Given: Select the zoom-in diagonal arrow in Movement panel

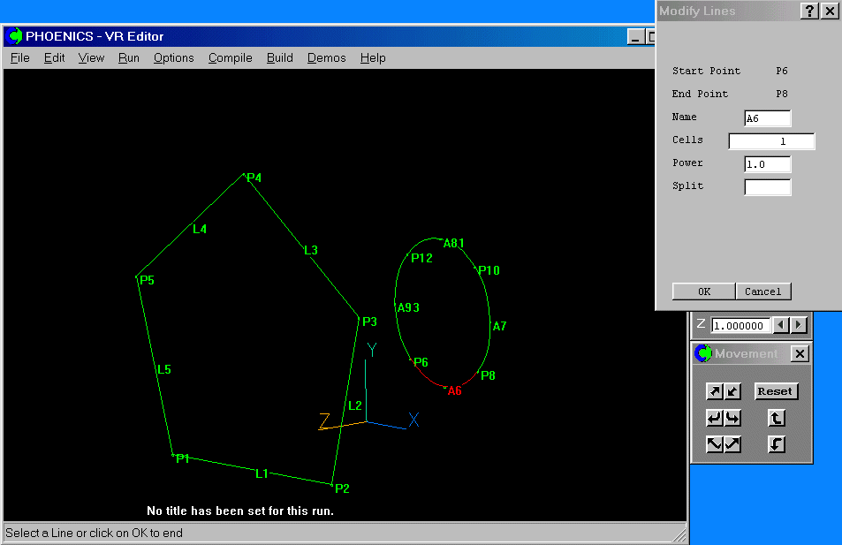Looking at the screenshot, I should 713,391.
